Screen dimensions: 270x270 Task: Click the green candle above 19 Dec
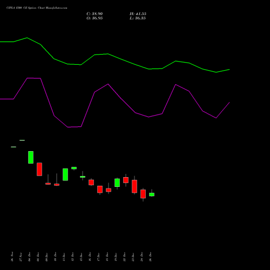(117, 183)
